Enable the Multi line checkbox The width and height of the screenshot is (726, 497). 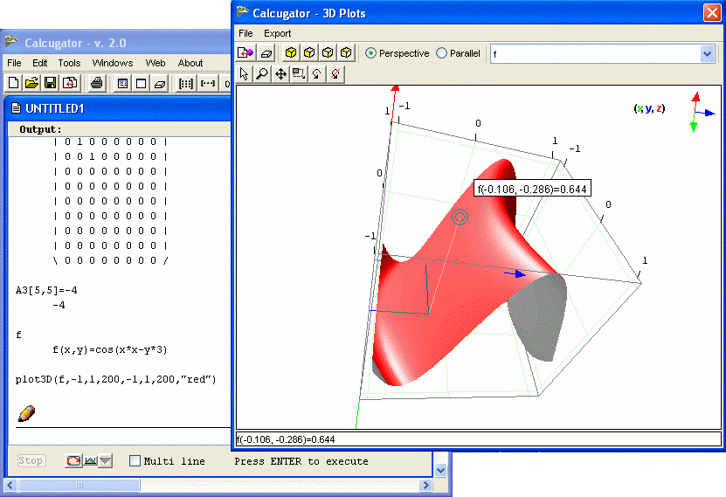click(x=135, y=461)
